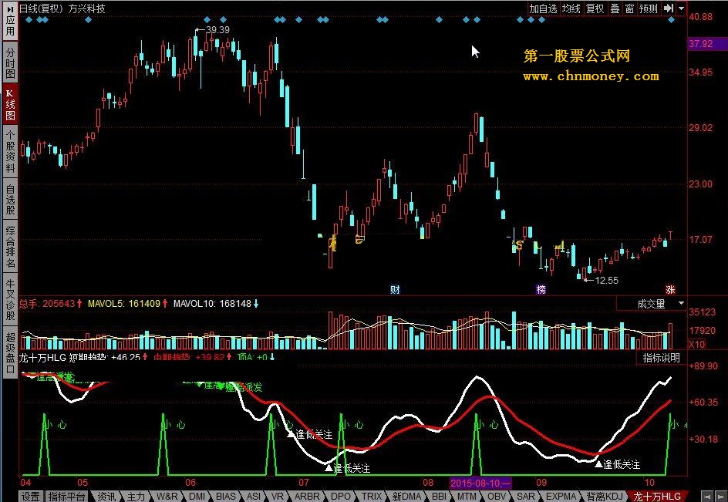The image size is (728, 502).
Task: Select the DMI indicator tab
Action: click(x=197, y=497)
